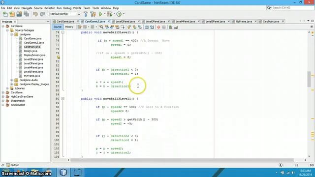The width and height of the screenshot is (315, 177).
Task: Switch to CardMain.java editor tab
Action: [271, 21]
